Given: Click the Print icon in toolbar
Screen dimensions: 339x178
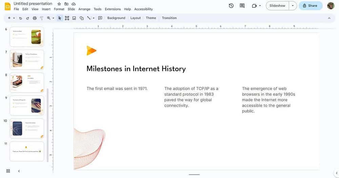Looking at the screenshot, I should pyautogui.click(x=35, y=18).
